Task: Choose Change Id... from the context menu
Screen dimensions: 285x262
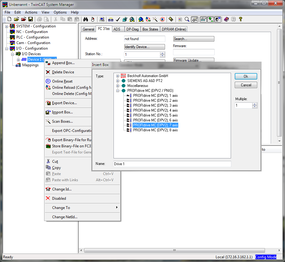Action: pyautogui.click(x=82, y=189)
